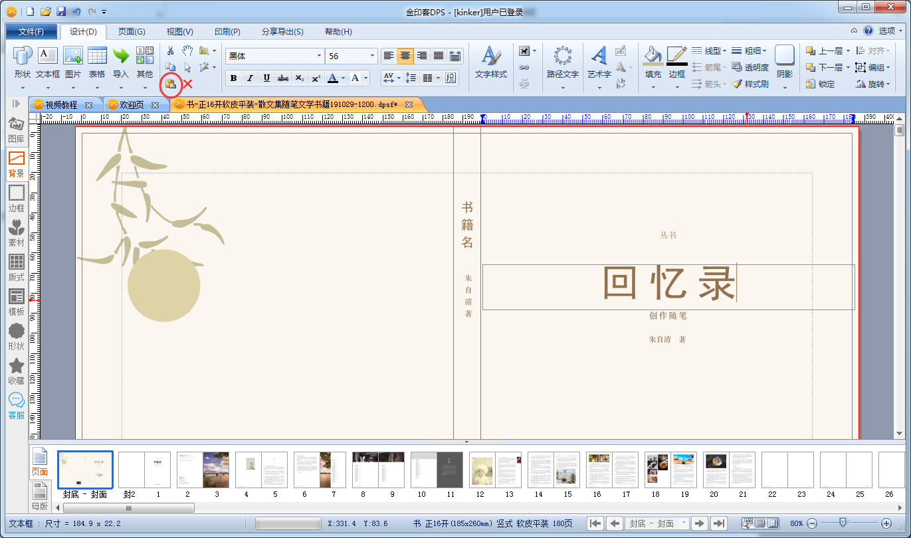911x538 pixels.
Task: Open the 文字样式 text style tool
Action: (x=491, y=63)
